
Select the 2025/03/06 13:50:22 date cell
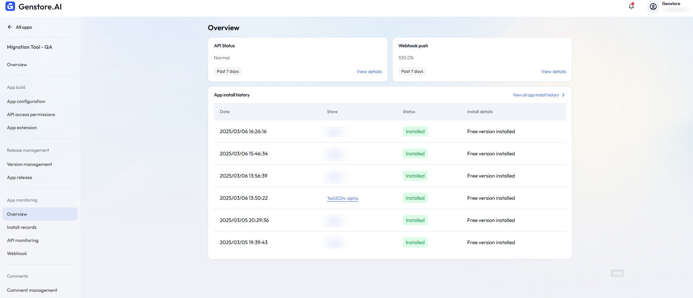[x=244, y=198]
